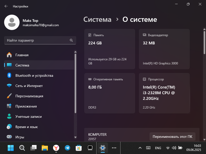Click Переименовать этот ПК button

[x=172, y=137]
